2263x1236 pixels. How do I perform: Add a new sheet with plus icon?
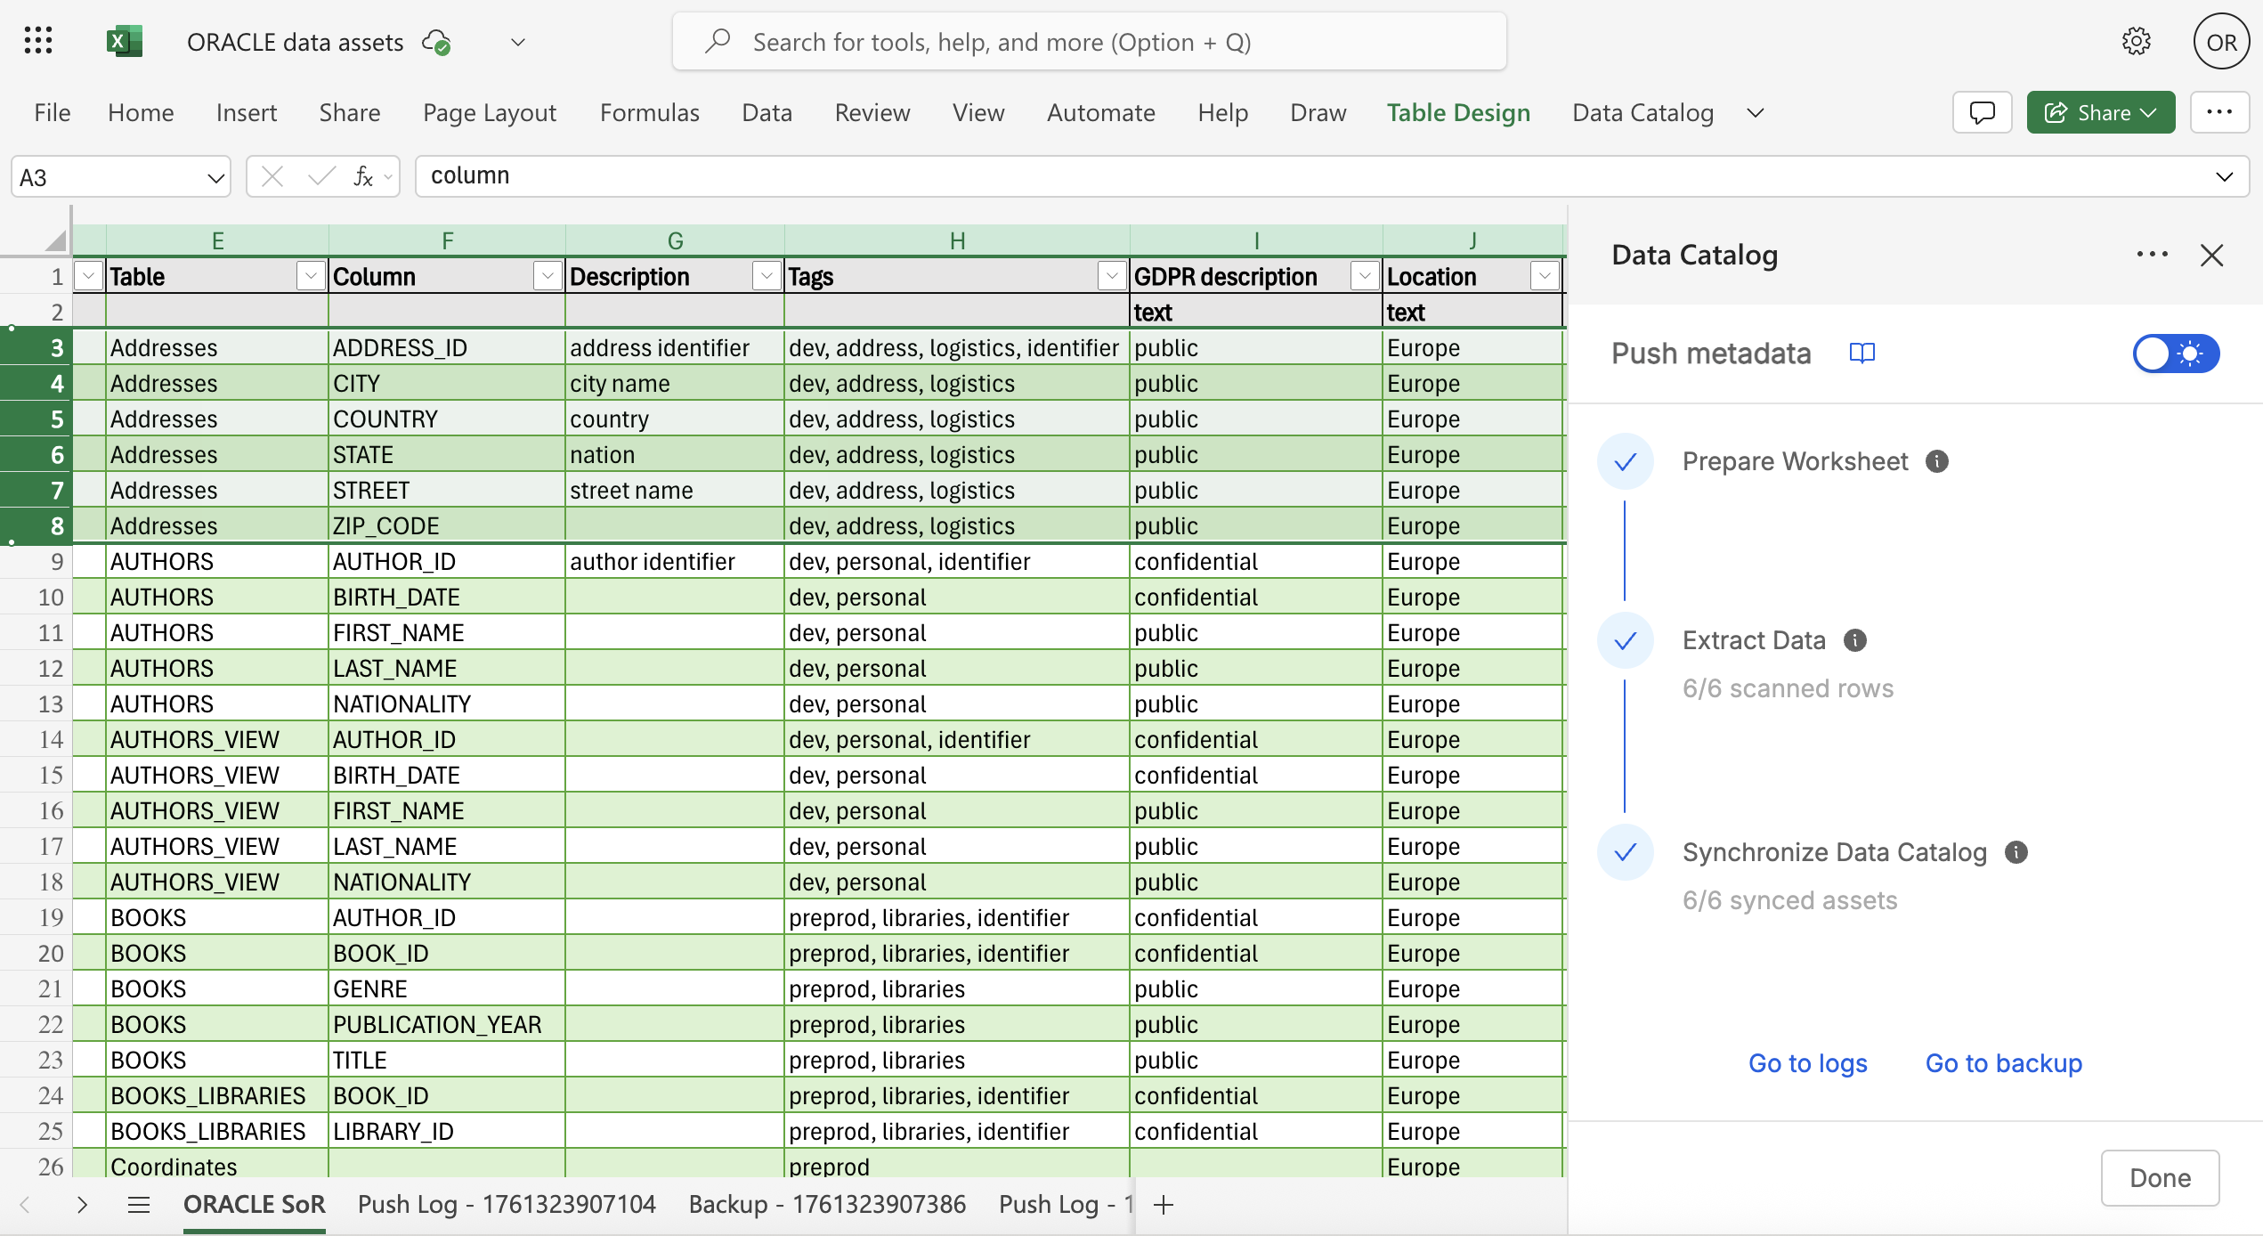tap(1163, 1205)
